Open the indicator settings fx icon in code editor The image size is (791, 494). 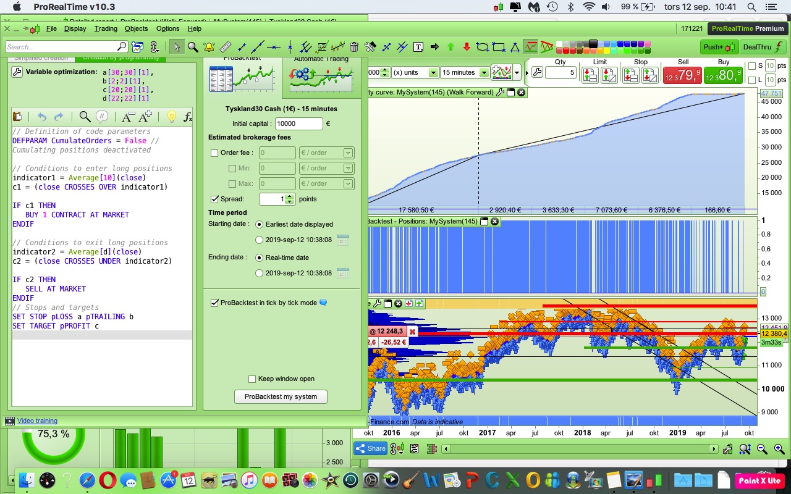point(187,117)
